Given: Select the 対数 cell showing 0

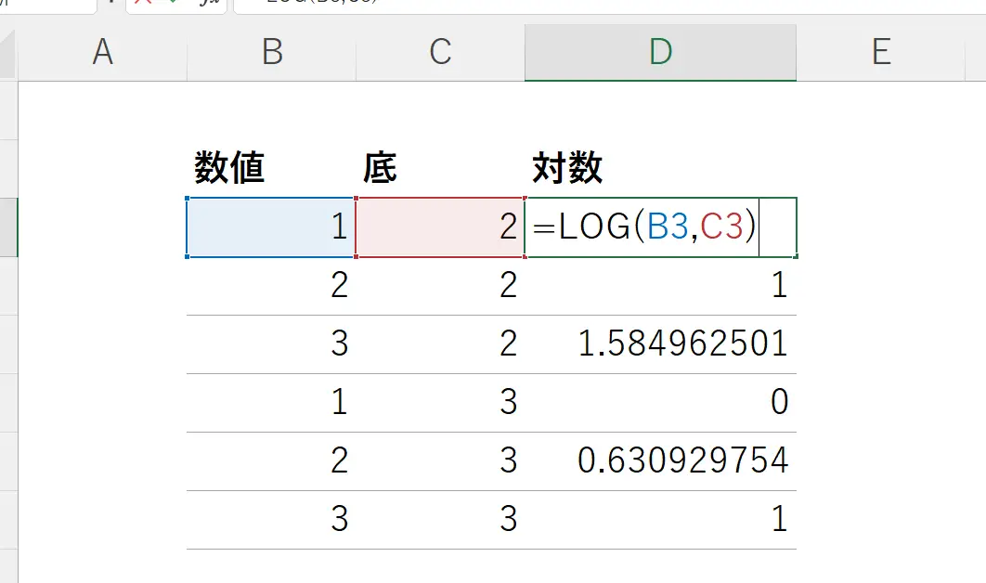Looking at the screenshot, I should coord(660,401).
